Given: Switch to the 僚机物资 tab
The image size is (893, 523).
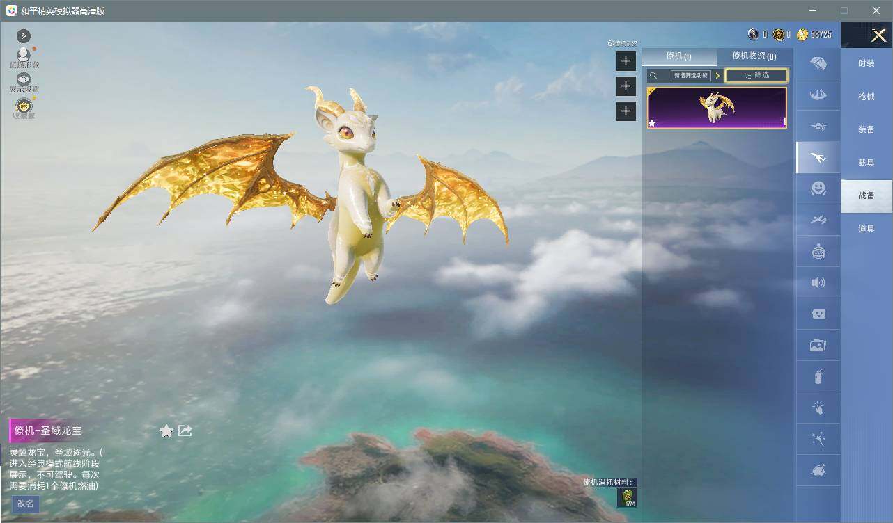Looking at the screenshot, I should (x=754, y=56).
